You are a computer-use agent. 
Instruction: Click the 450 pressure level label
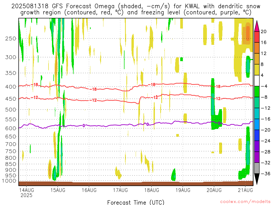tap(11, 99)
